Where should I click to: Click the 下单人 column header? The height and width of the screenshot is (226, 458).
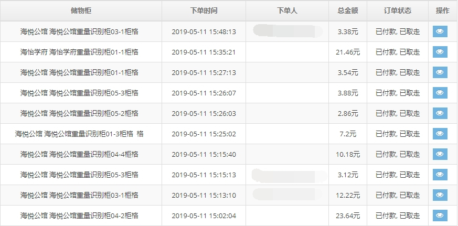click(x=287, y=10)
